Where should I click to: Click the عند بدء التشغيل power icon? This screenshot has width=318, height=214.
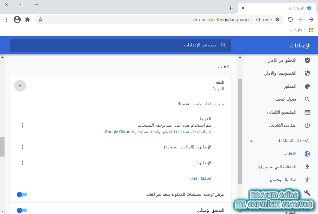[307, 125]
